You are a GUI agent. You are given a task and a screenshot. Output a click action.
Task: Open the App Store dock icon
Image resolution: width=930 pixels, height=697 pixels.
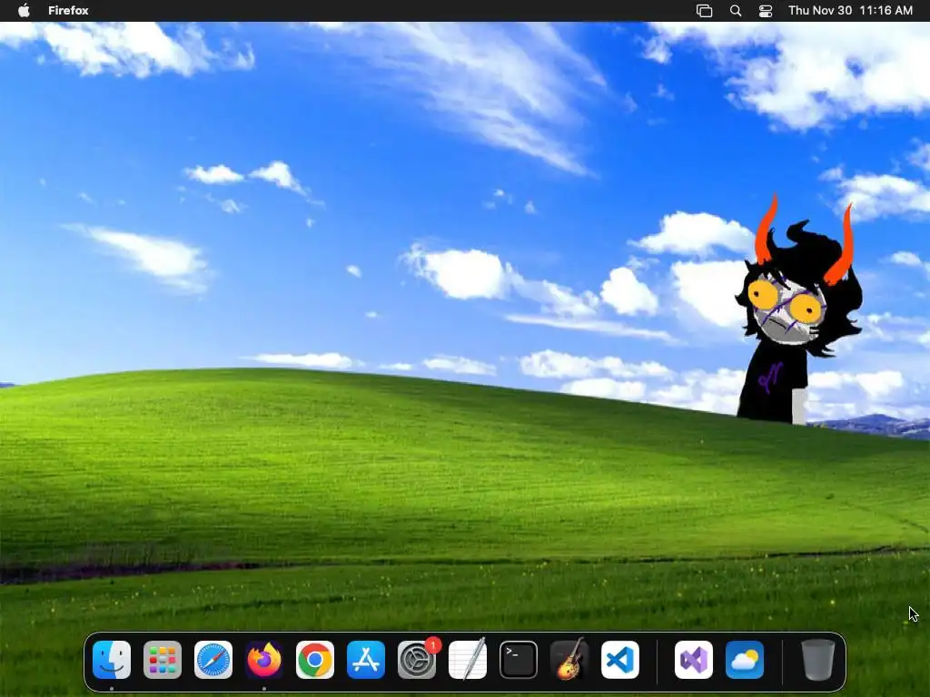click(x=366, y=660)
